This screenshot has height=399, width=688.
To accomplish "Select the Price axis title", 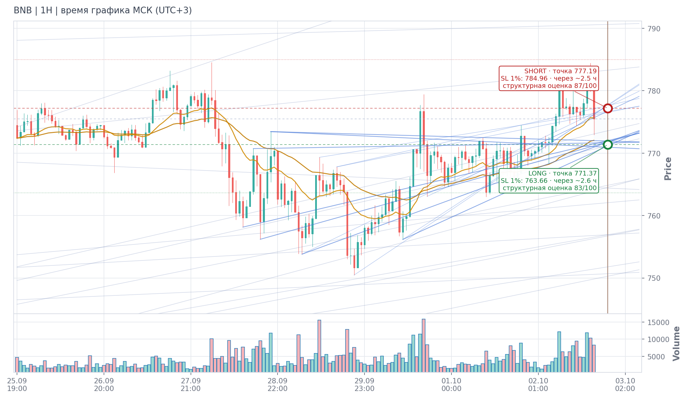I will pyautogui.click(x=668, y=169).
